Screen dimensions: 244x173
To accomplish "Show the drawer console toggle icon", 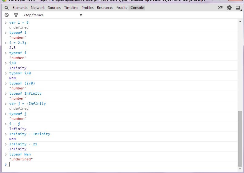I will pos(220,8).
